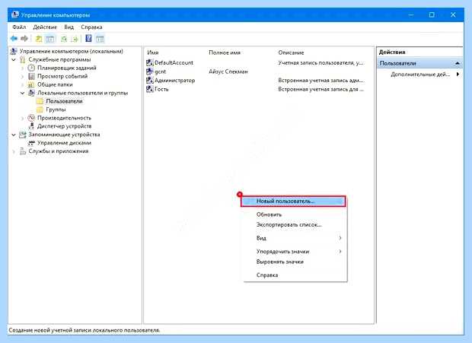Click the Back arrow toolbar icon
Image resolution: width=472 pixels, height=343 pixels.
(14, 39)
